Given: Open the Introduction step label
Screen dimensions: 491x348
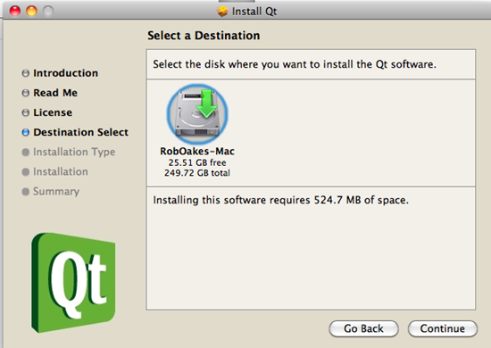Looking at the screenshot, I should [x=66, y=73].
